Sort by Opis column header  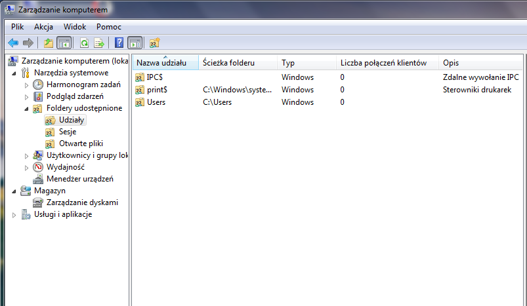click(480, 63)
